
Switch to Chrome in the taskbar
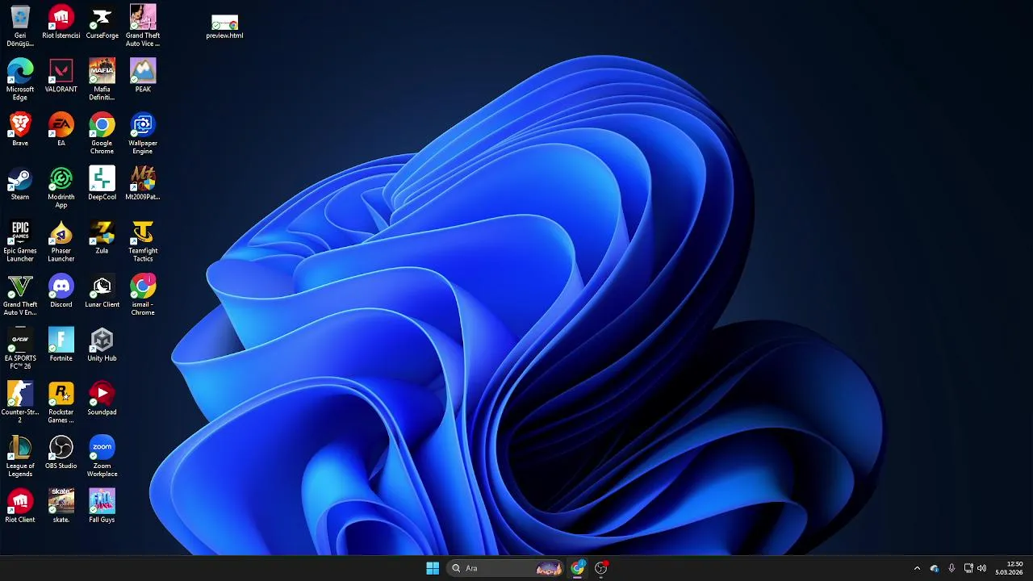(x=578, y=568)
